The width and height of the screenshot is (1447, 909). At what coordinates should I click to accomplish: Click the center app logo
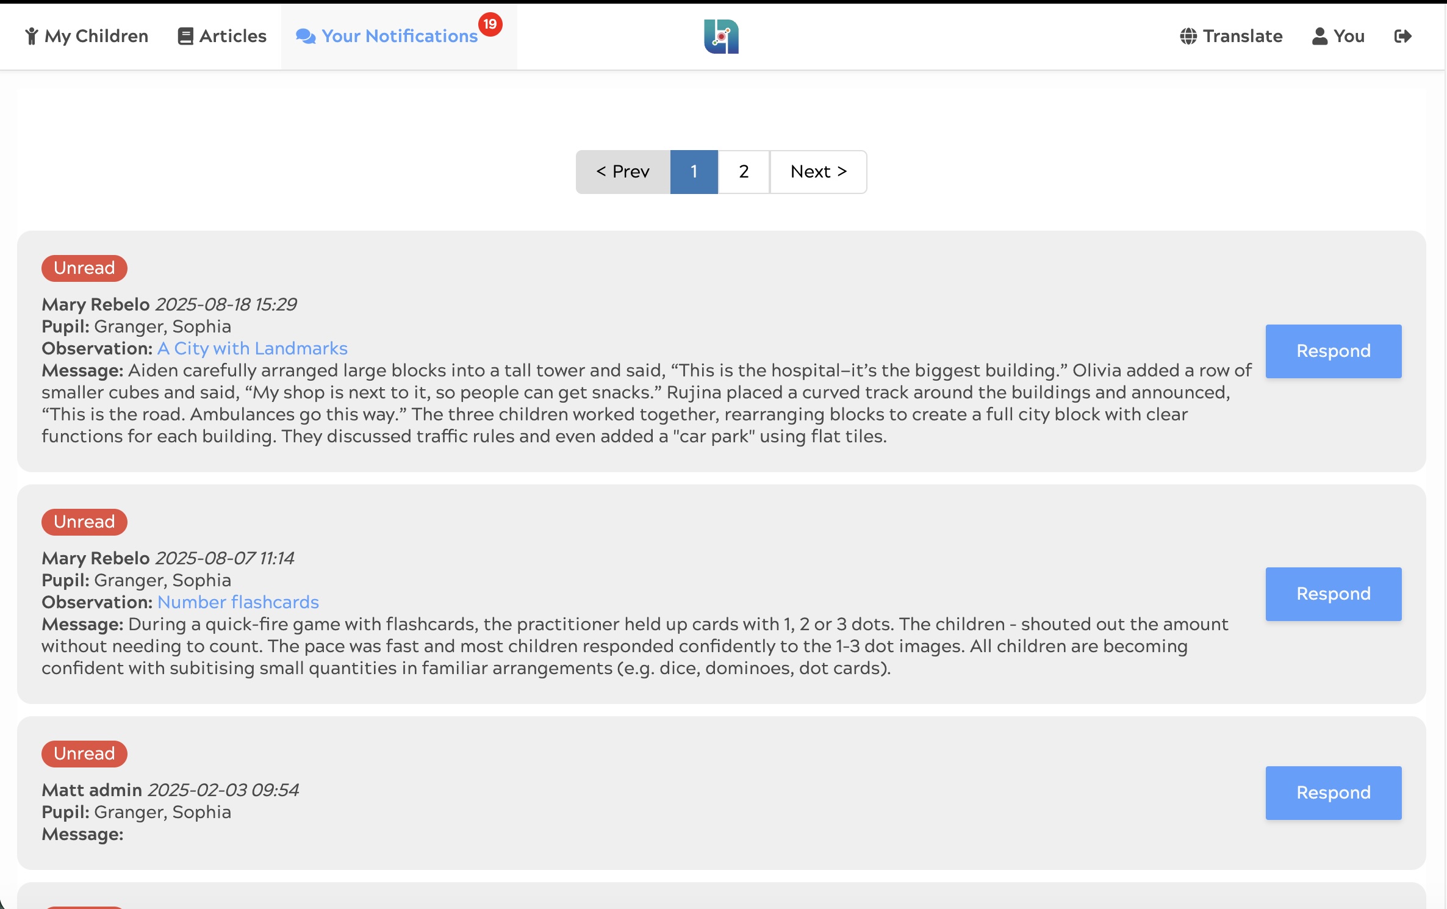pyautogui.click(x=721, y=37)
